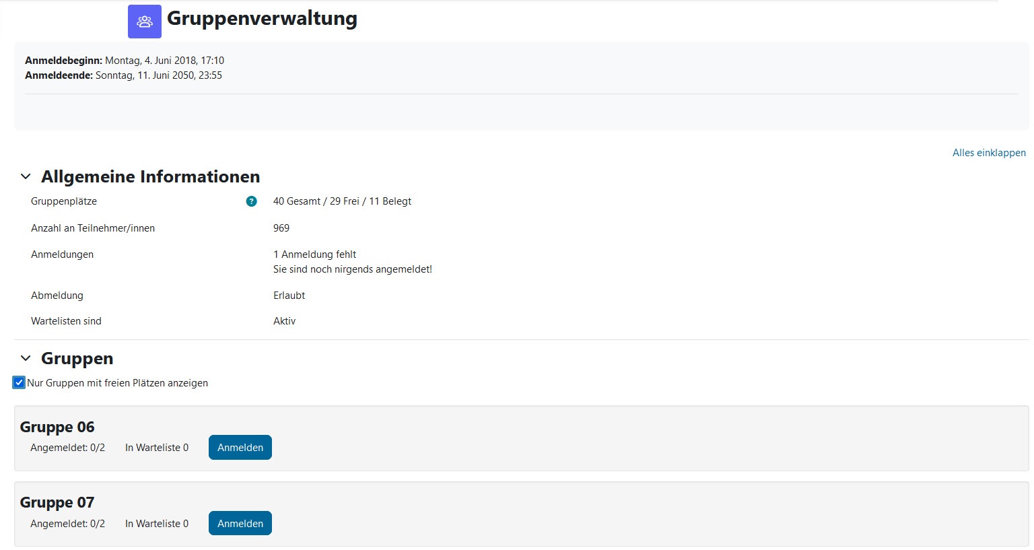Viewport: 1034px width, 550px height.
Task: Open help icon beside Gruppenplätze
Action: coord(251,201)
